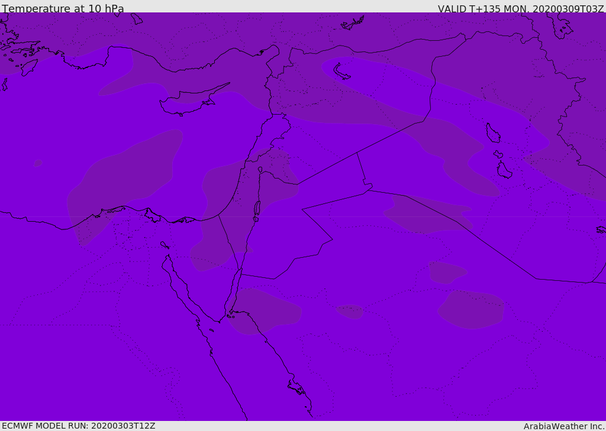Click the 'Temperature at 10 hPa' title text

tap(63, 8)
